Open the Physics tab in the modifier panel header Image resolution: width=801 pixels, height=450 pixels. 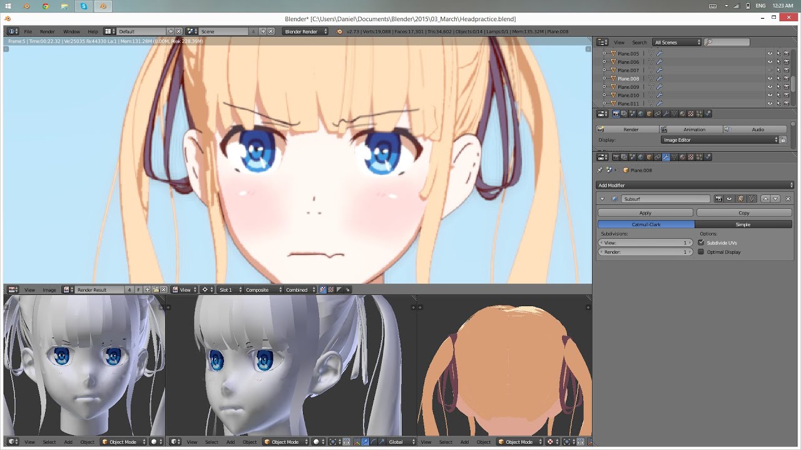(x=708, y=157)
